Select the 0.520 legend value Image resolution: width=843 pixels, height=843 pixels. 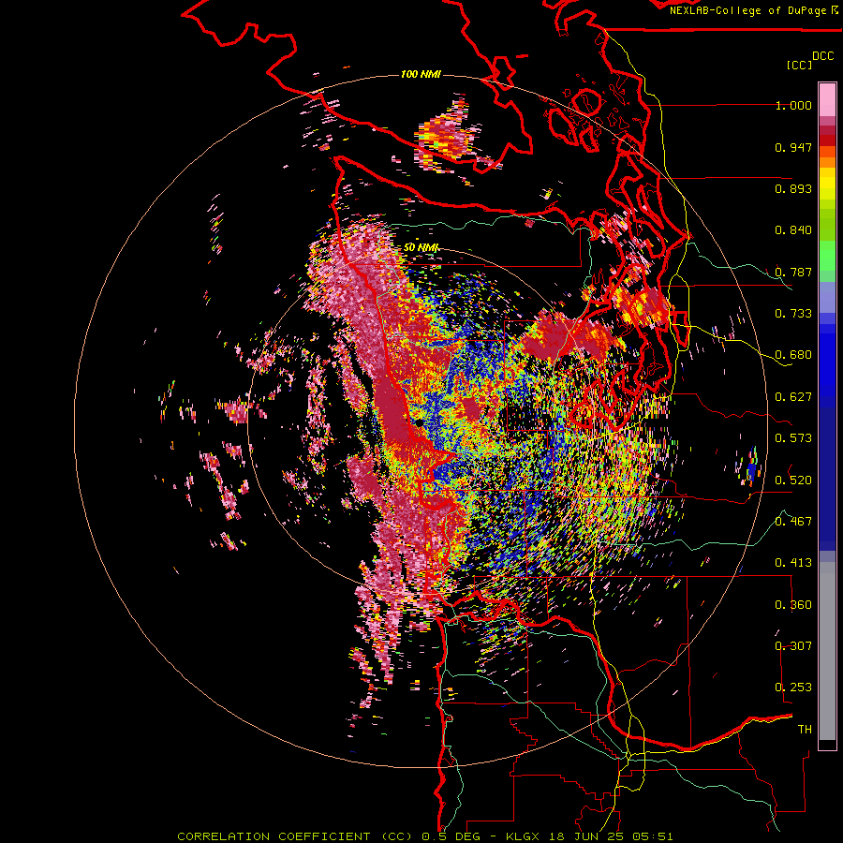click(x=793, y=480)
